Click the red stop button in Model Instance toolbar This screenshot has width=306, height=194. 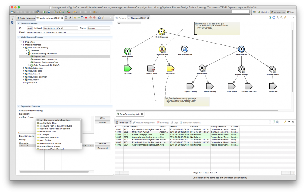tap(86, 18)
